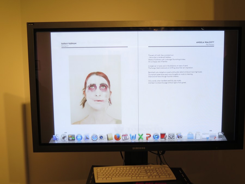Open System Preferences gear icon
Image resolution: width=245 pixels, height=184 pixels.
pyautogui.click(x=171, y=136)
